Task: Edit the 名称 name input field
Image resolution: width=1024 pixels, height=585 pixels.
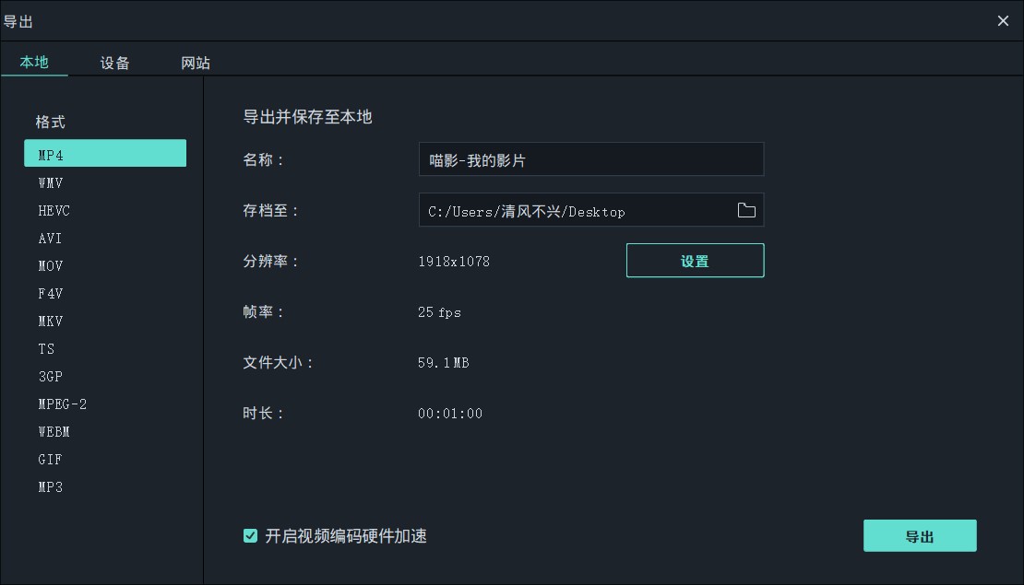Action: 591,158
